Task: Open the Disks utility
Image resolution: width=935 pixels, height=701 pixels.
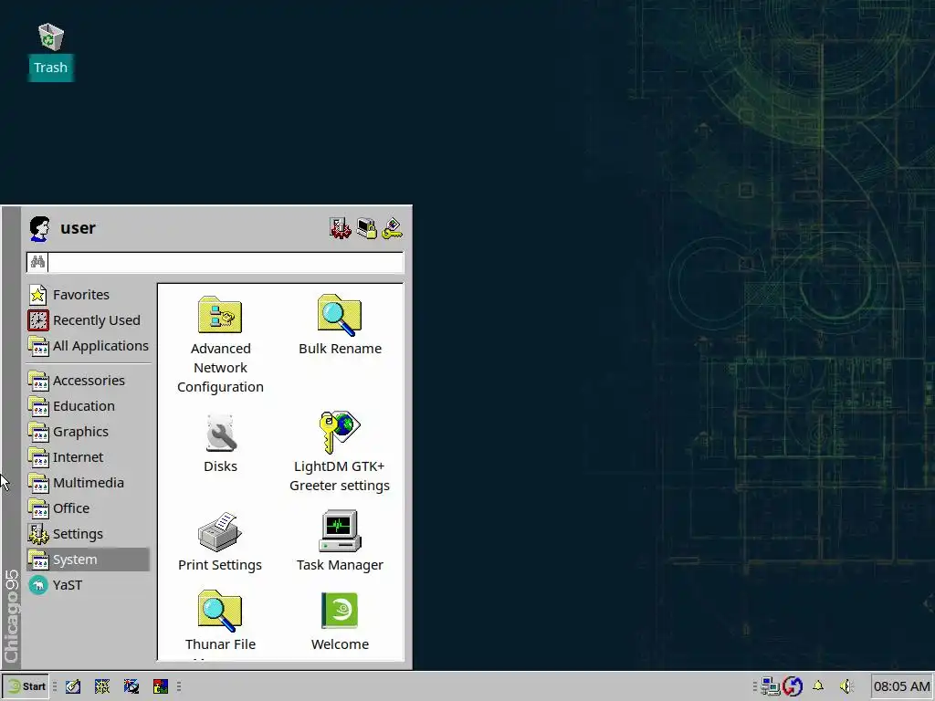Action: [220, 444]
